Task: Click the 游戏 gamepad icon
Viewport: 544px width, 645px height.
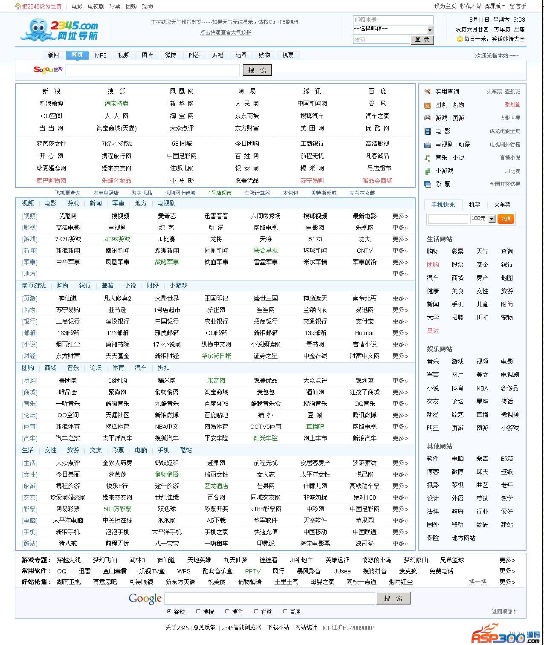Action: pyautogui.click(x=427, y=118)
